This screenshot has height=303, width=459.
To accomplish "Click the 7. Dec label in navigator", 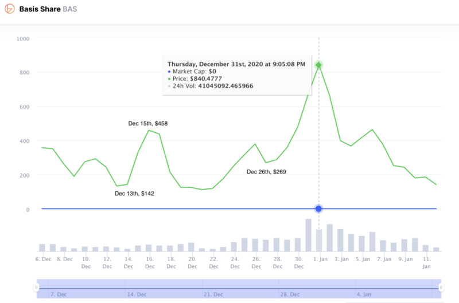I will coord(59,294).
